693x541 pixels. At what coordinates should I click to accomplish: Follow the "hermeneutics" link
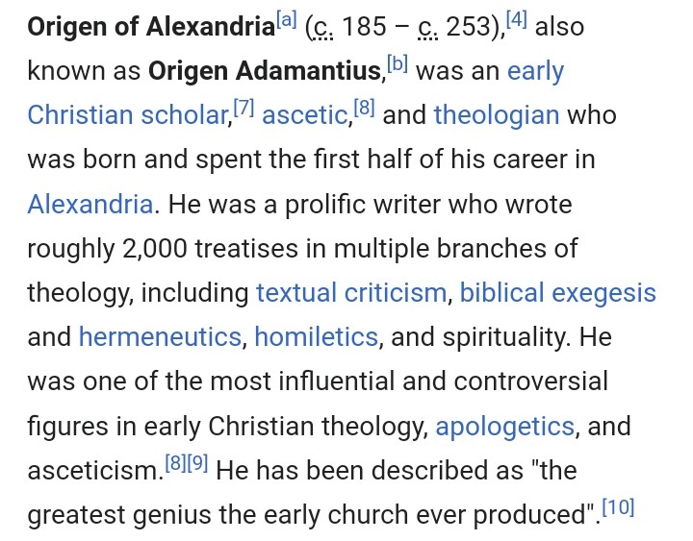point(160,337)
